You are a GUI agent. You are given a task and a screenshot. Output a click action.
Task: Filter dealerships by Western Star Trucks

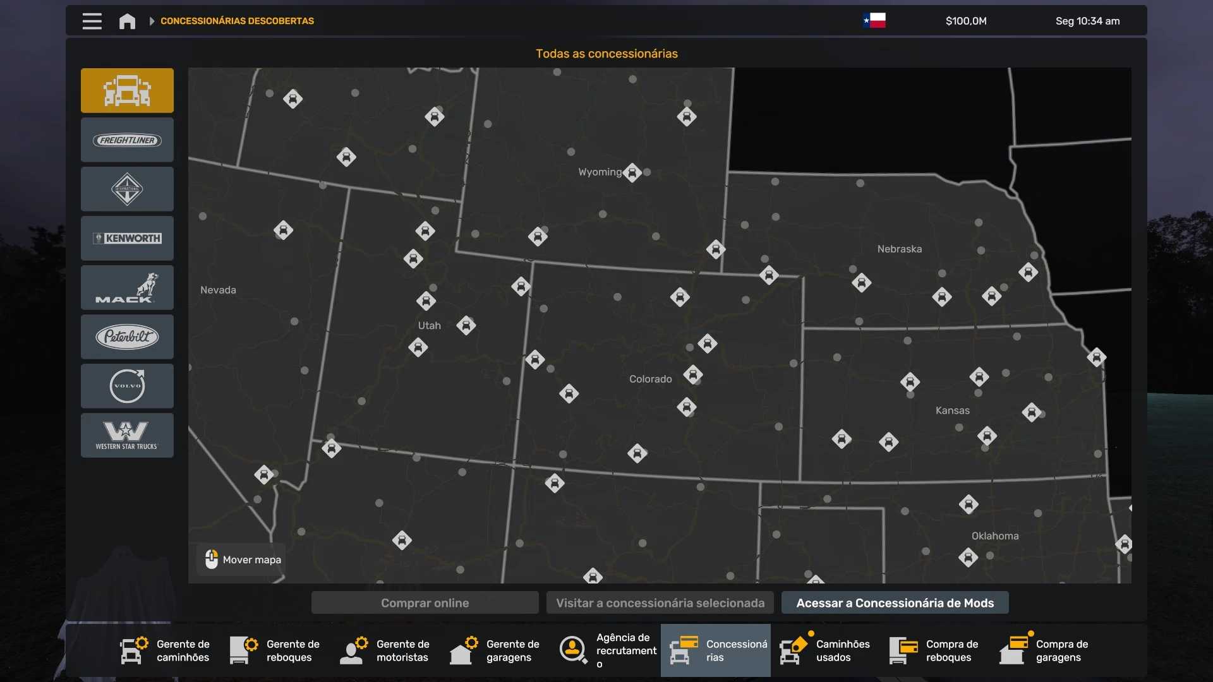[127, 436]
